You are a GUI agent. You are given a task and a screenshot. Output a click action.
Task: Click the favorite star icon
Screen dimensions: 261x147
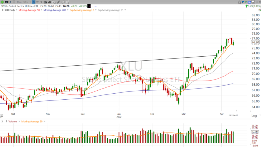tap(240, 2)
